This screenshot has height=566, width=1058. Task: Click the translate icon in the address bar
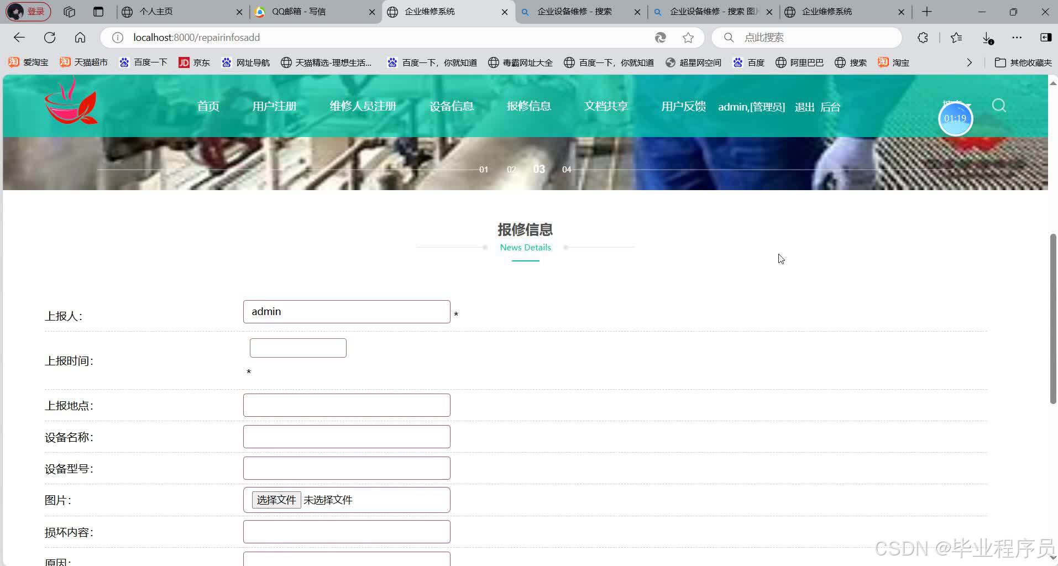pos(660,38)
